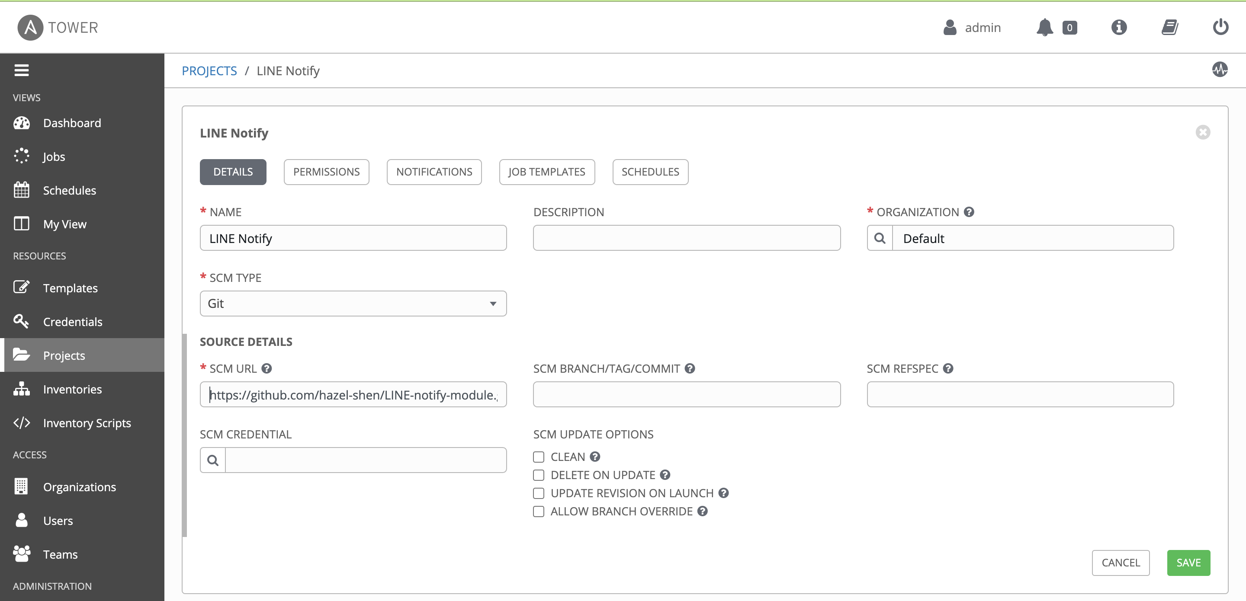The height and width of the screenshot is (601, 1246).
Task: Open notifications bell icon
Action: click(x=1044, y=28)
